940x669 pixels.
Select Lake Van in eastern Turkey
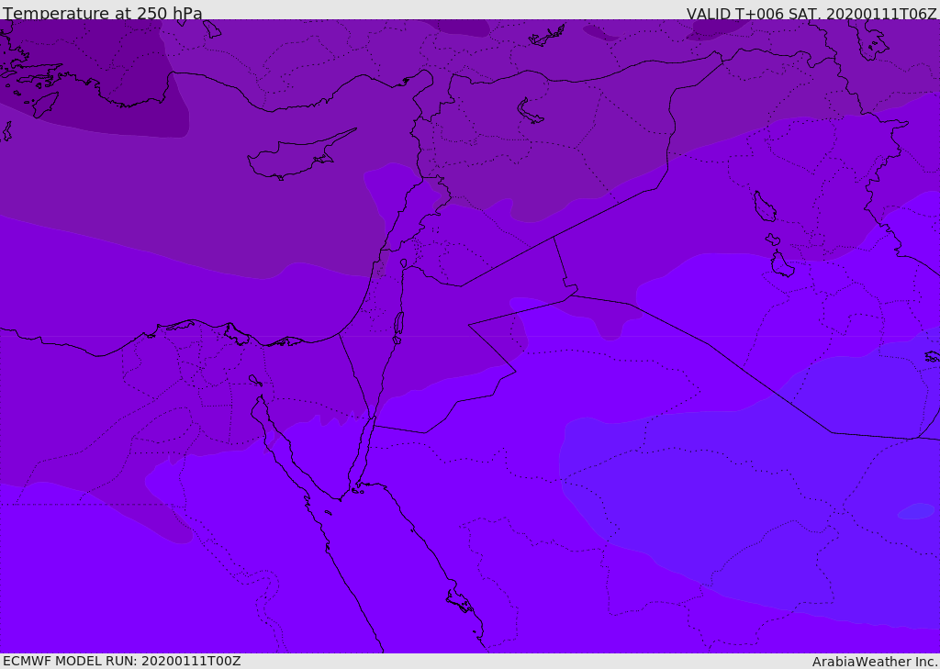click(x=530, y=111)
